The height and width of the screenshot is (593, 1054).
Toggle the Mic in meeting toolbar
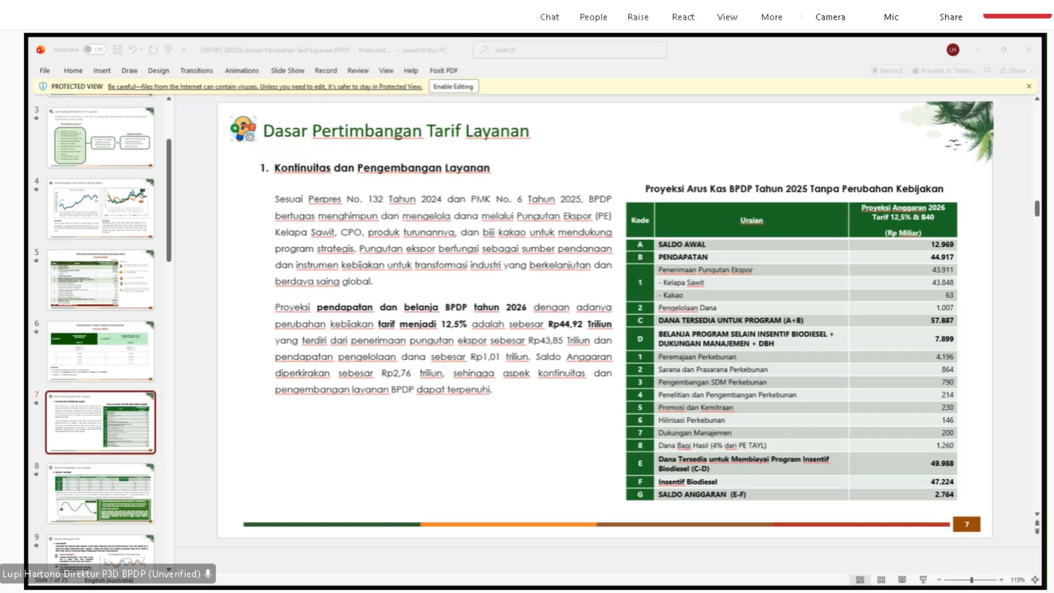[x=891, y=17]
